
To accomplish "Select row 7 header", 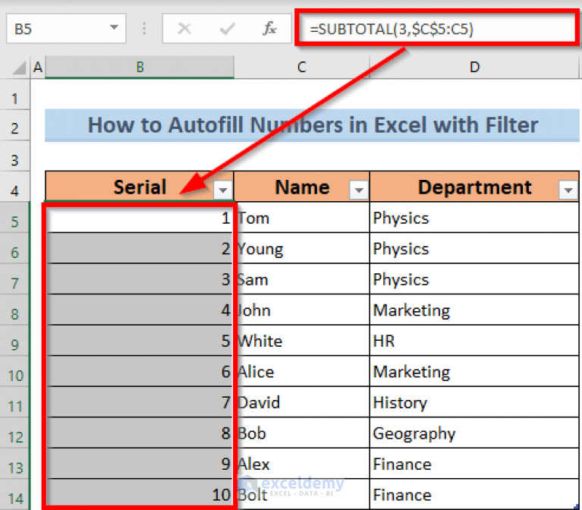I will coord(15,279).
